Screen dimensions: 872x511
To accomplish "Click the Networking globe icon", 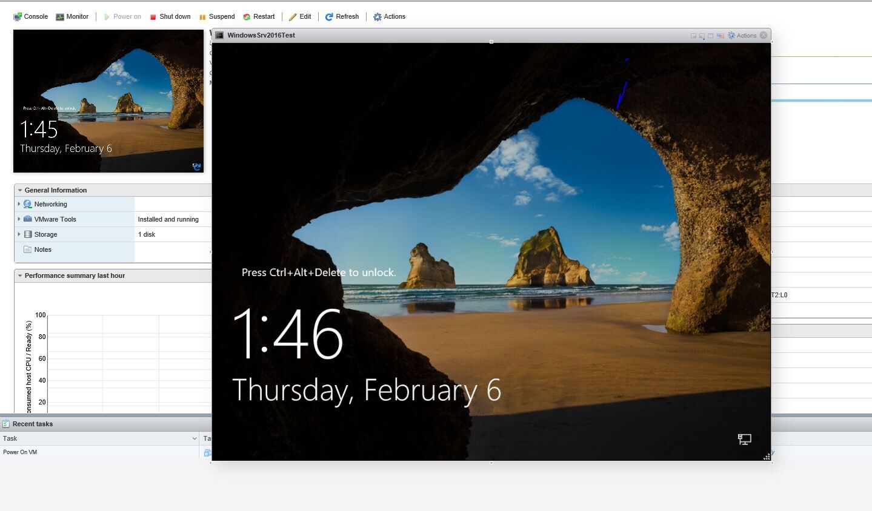I will coord(27,204).
